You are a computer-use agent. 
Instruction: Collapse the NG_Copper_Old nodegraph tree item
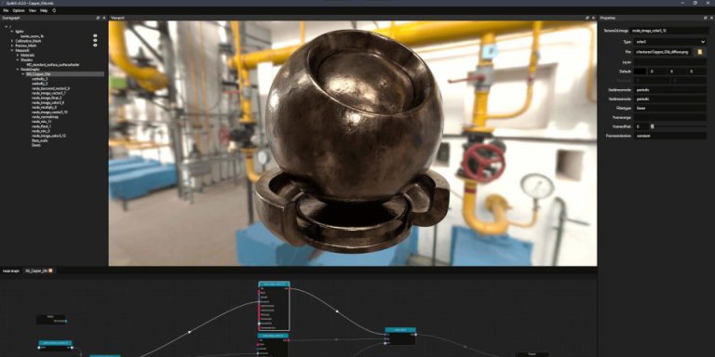(x=23, y=73)
